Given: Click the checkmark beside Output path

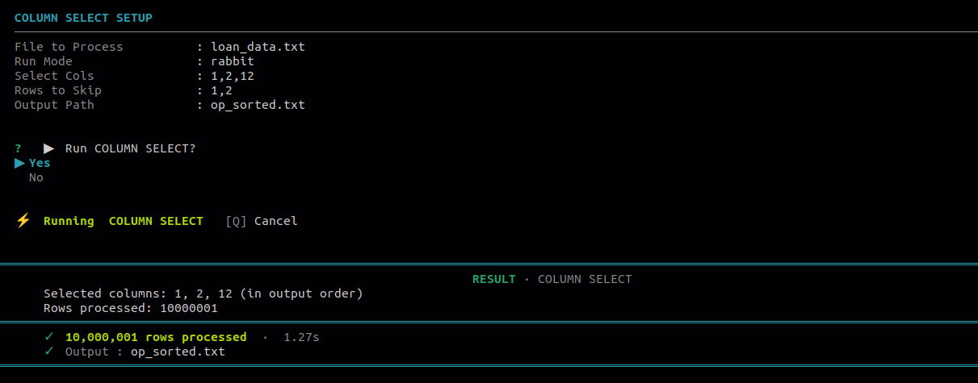Looking at the screenshot, I should coord(50,352).
